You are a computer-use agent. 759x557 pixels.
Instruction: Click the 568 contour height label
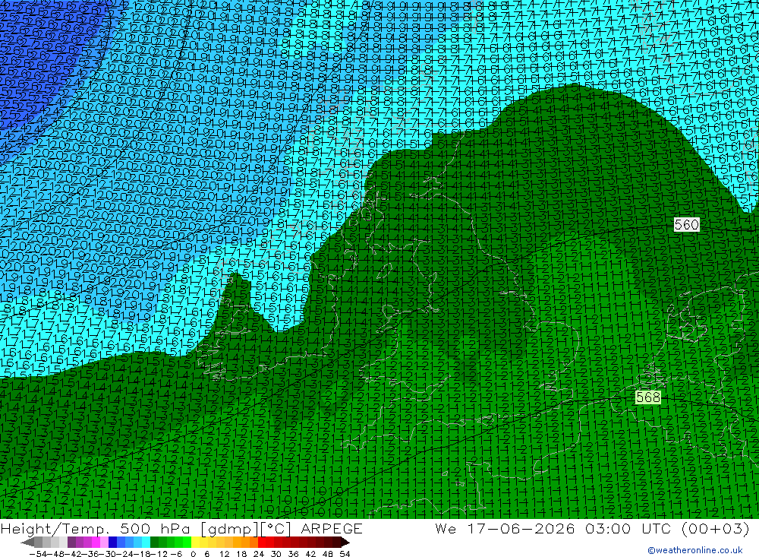click(x=647, y=397)
